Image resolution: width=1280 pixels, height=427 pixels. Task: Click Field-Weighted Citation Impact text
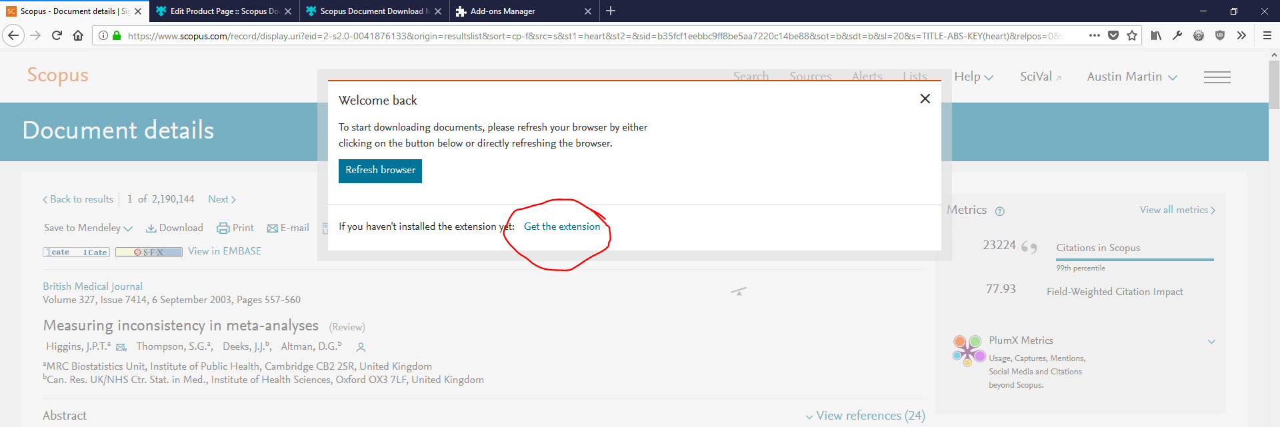(1115, 292)
